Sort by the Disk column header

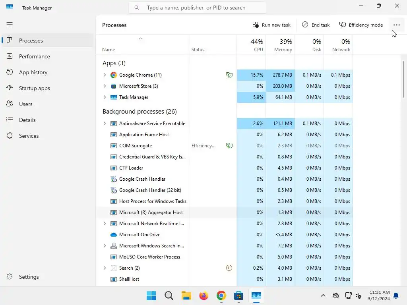[x=309, y=45]
